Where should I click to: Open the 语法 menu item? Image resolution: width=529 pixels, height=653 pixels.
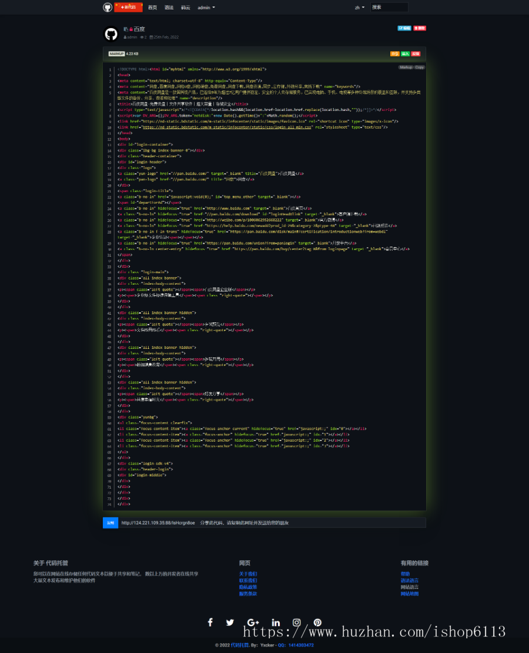click(169, 8)
